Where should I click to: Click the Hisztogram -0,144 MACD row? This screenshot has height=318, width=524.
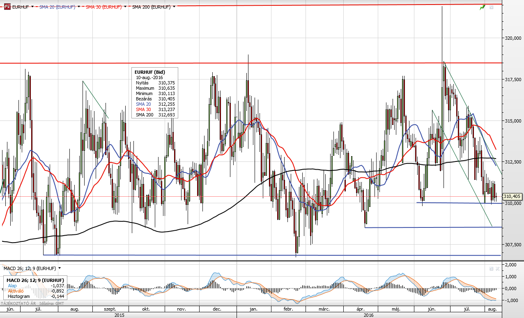point(35,296)
